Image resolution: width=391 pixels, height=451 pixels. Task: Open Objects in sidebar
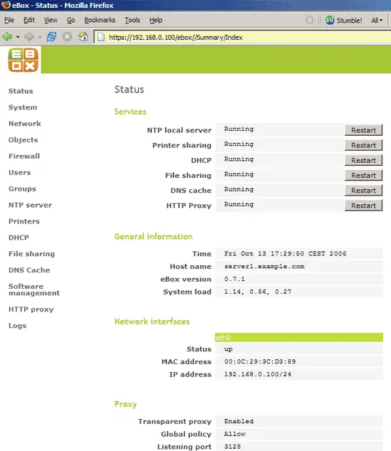23,140
